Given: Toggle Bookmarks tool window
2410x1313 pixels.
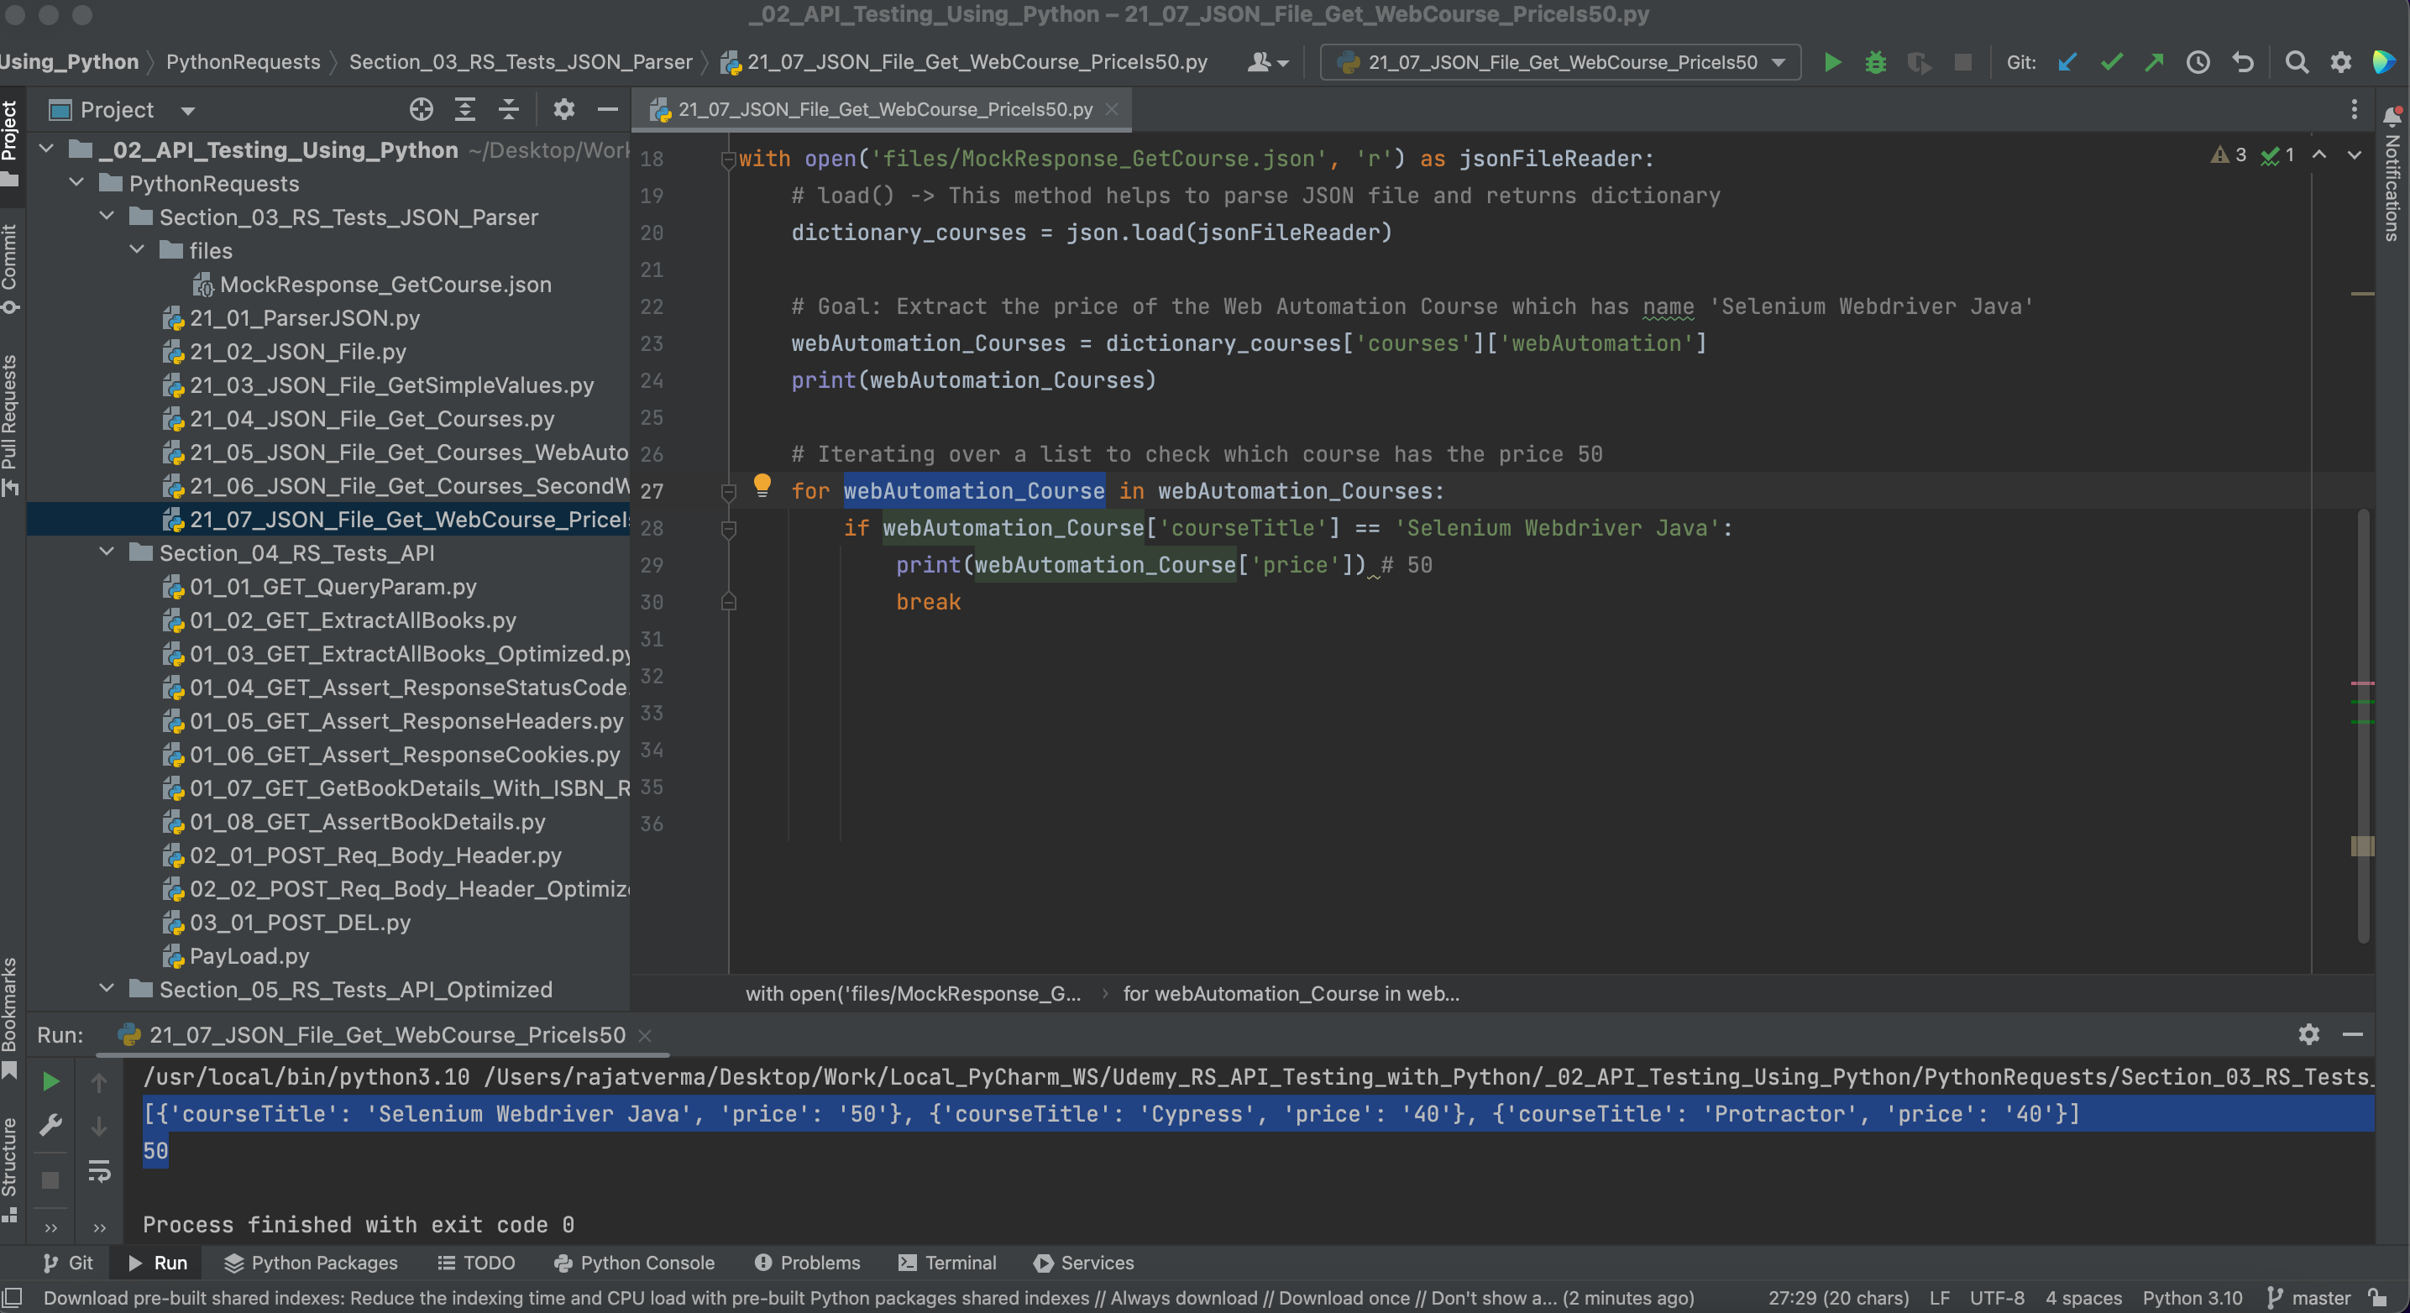Looking at the screenshot, I should click(10, 1017).
